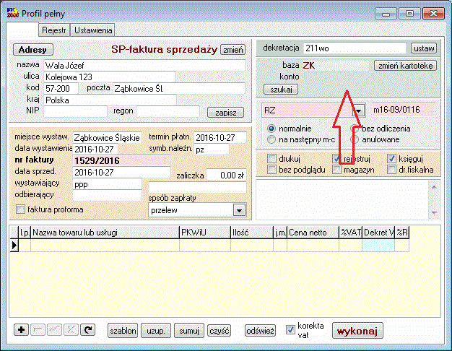The height and width of the screenshot is (351, 452).
Task: Click zmień next to SP-faktura sprzedaży
Action: [x=233, y=50]
